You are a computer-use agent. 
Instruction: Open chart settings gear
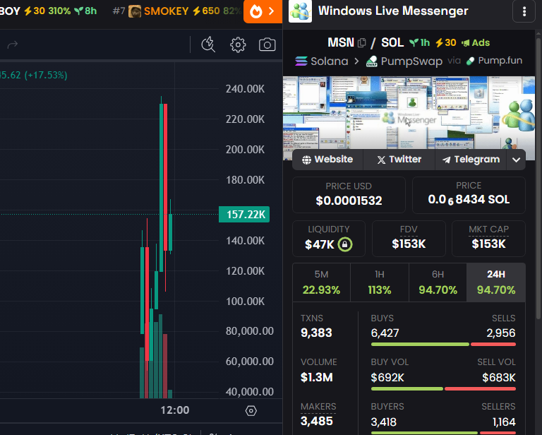click(x=238, y=44)
